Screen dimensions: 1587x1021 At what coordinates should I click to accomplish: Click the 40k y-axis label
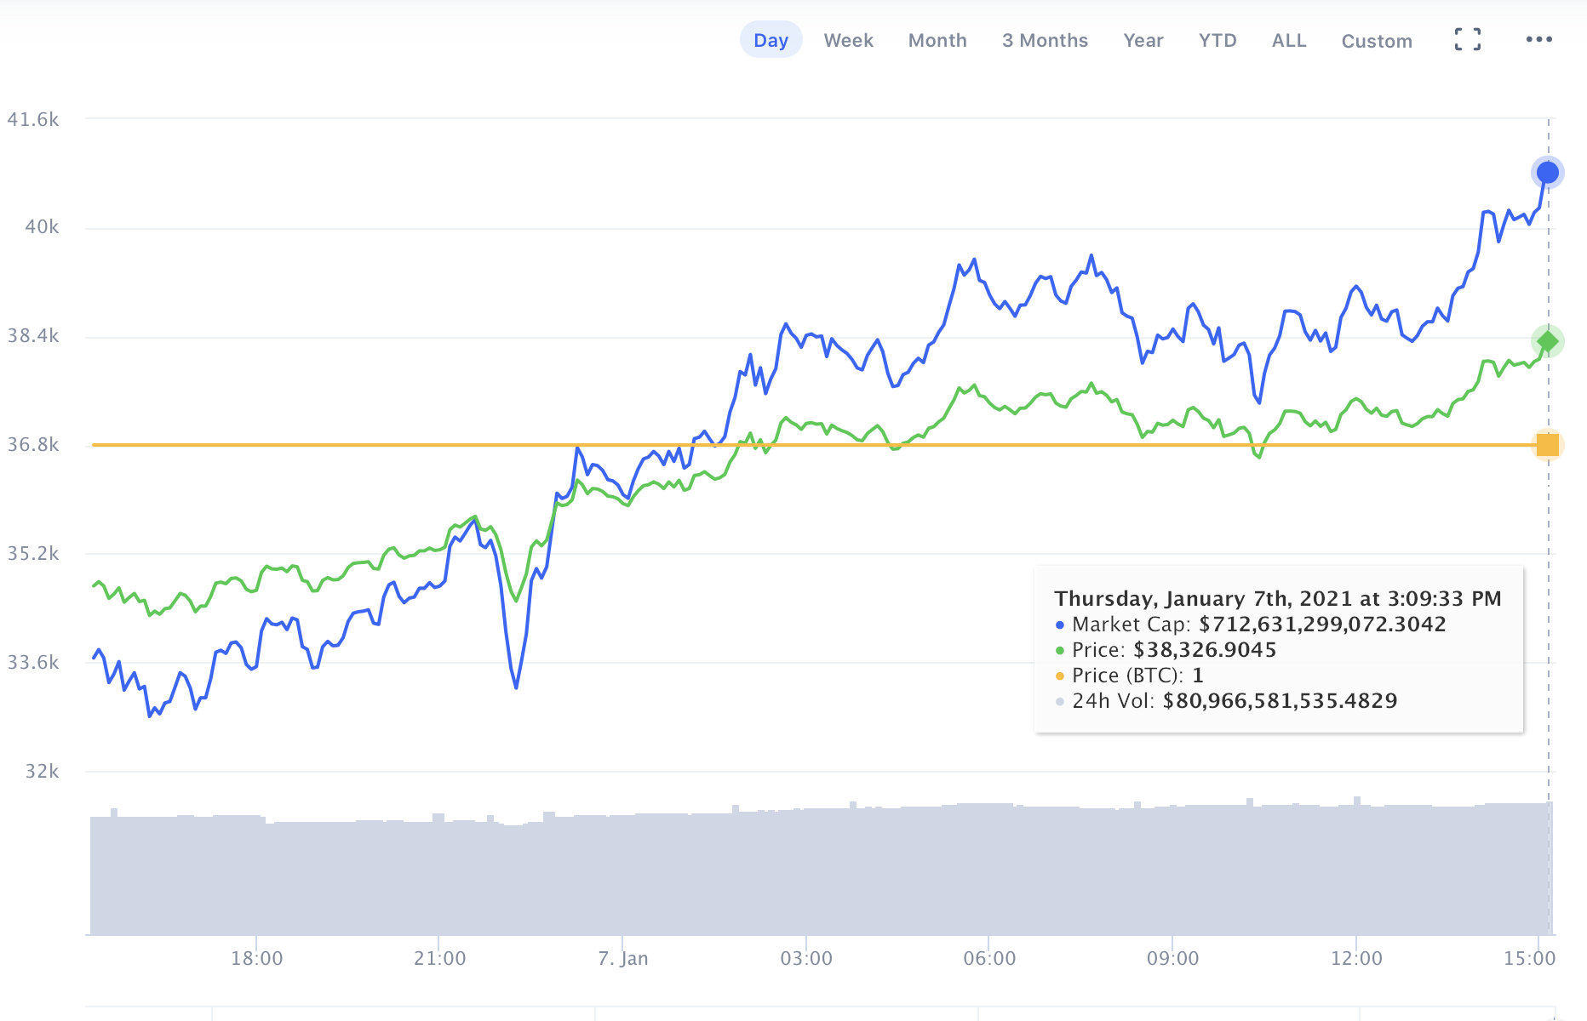(42, 227)
